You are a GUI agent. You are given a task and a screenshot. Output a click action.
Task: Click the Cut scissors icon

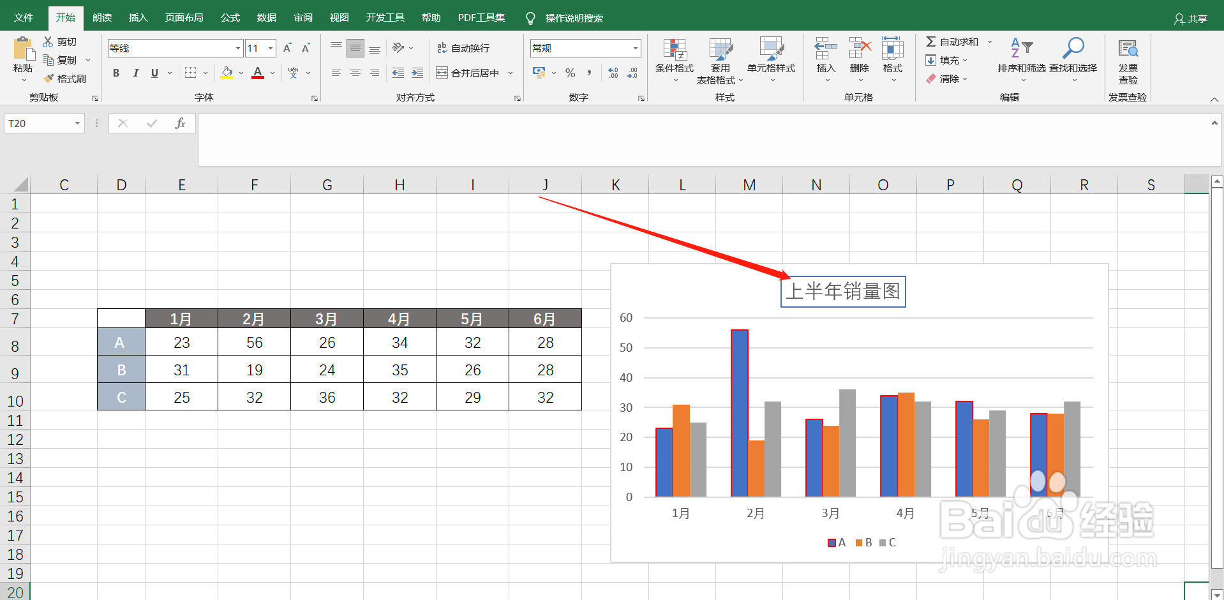click(x=48, y=41)
